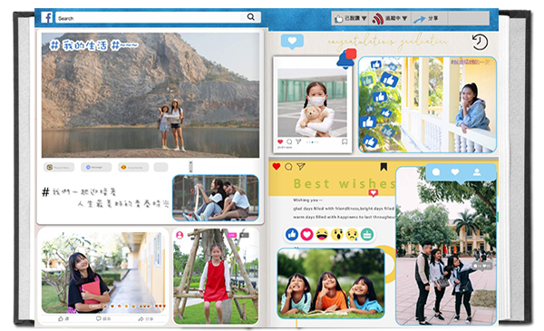Viewport: 544px width, 331px height.
Task: Click the blank grey pill button
Action: (161, 167)
